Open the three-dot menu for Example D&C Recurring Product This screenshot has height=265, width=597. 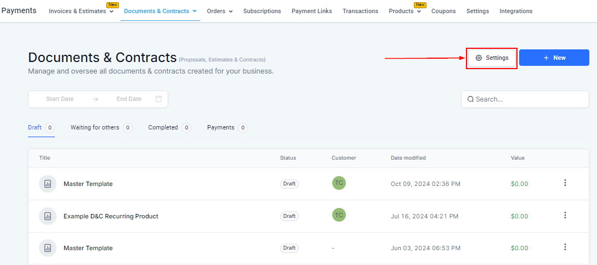pos(565,215)
